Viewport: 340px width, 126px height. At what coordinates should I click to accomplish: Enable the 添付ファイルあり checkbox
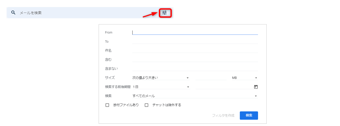107,105
